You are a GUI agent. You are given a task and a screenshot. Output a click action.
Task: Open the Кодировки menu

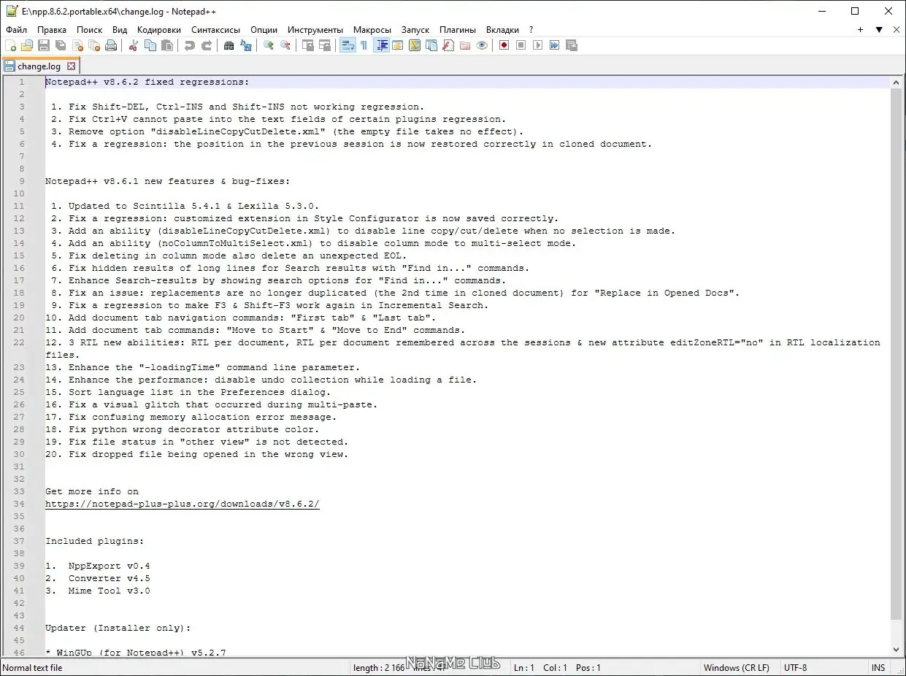[159, 30]
